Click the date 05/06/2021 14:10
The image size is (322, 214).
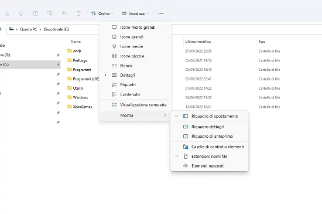point(198,60)
